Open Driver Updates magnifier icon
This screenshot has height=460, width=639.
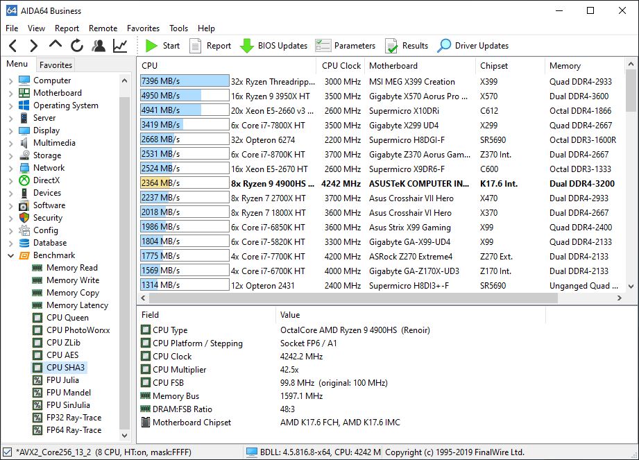(x=472, y=46)
